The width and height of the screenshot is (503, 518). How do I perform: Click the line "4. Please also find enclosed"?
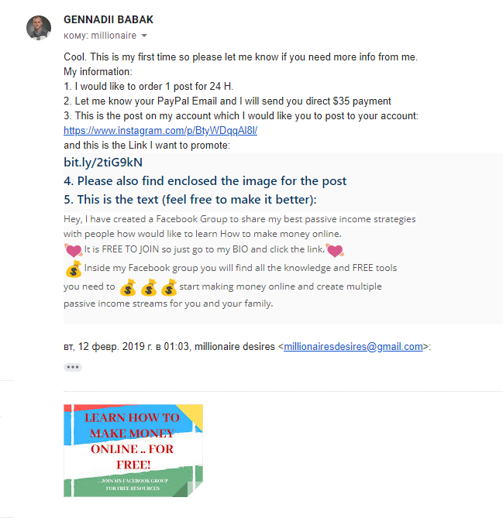[x=205, y=181]
